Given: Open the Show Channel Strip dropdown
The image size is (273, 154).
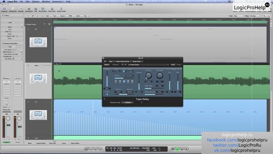Looking at the screenshot, I should coord(123,62).
